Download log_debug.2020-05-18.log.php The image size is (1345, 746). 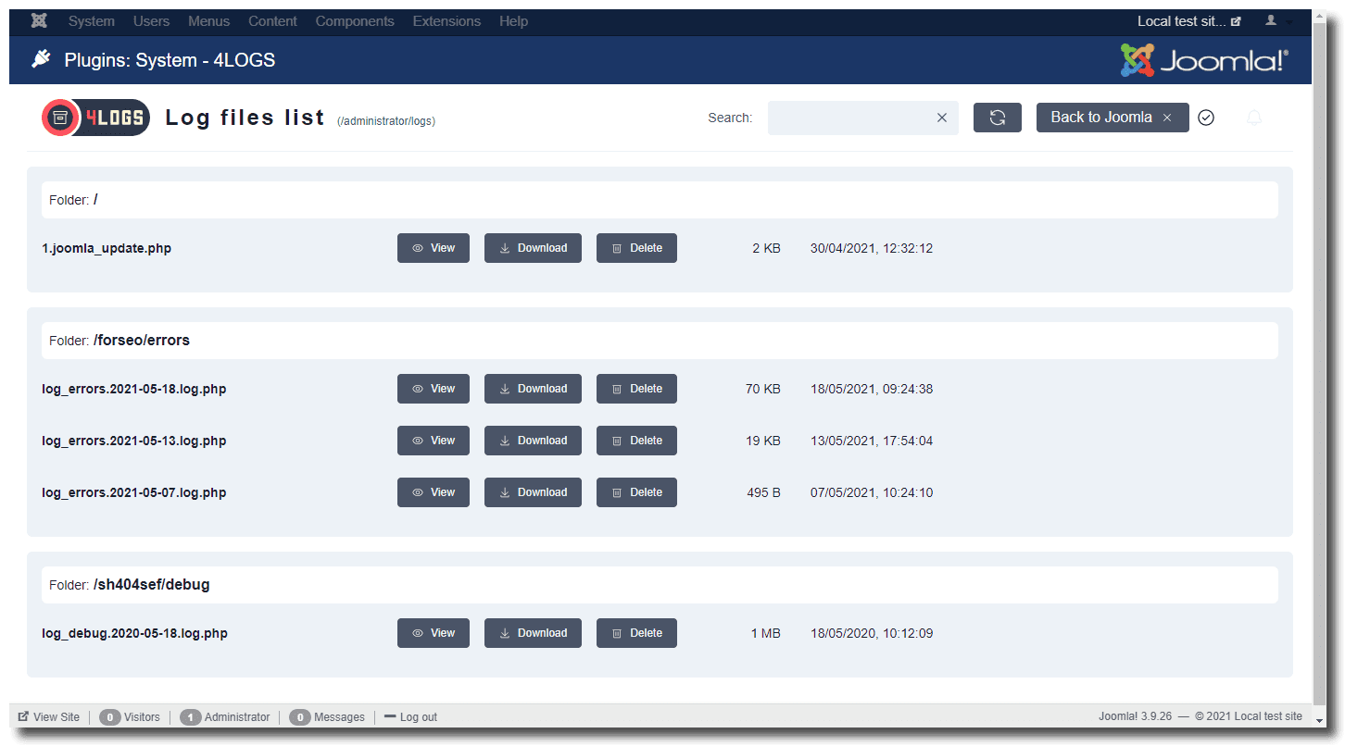tap(533, 633)
